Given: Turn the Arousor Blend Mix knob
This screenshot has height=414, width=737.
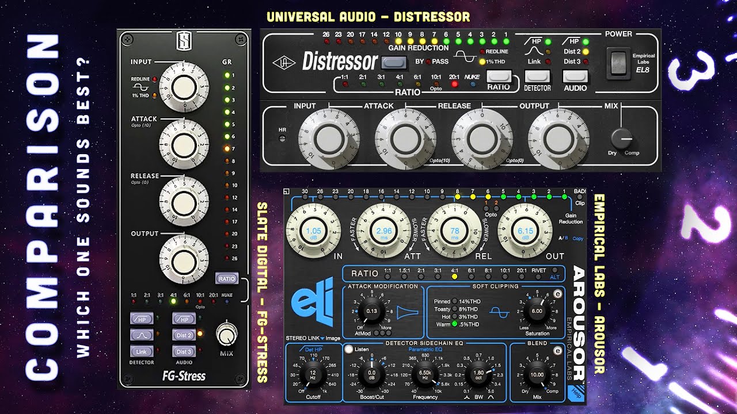Looking at the screenshot, I should tap(537, 374).
